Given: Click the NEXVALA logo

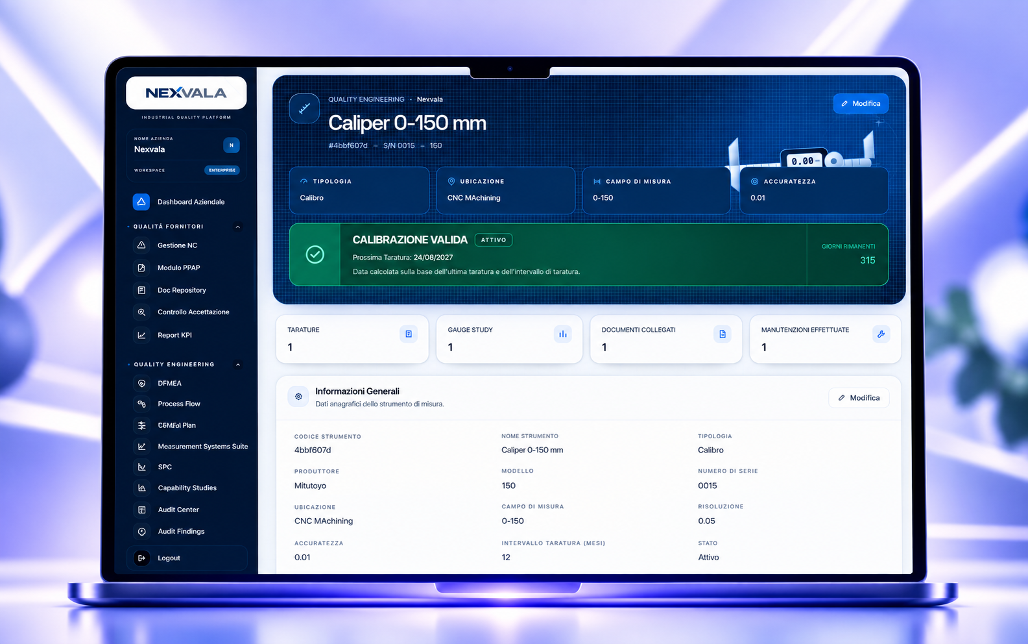Looking at the screenshot, I should (186, 93).
